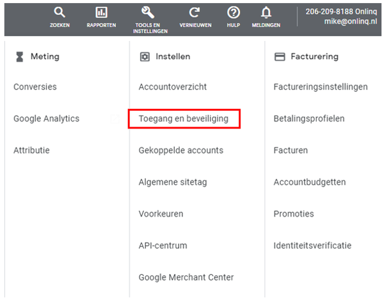Screen dimensions: 384x298
Task: Open Google Analytics from Meting
Action: 46,119
